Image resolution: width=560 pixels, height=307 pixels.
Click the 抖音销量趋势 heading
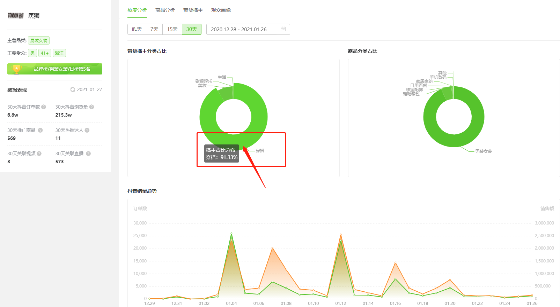pos(142,191)
